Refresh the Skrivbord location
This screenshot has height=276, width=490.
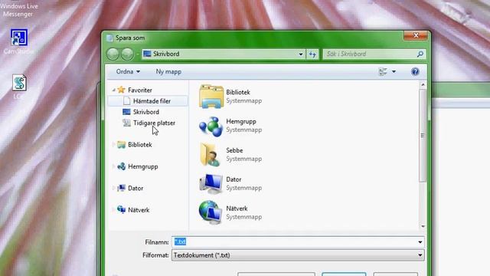coord(312,54)
